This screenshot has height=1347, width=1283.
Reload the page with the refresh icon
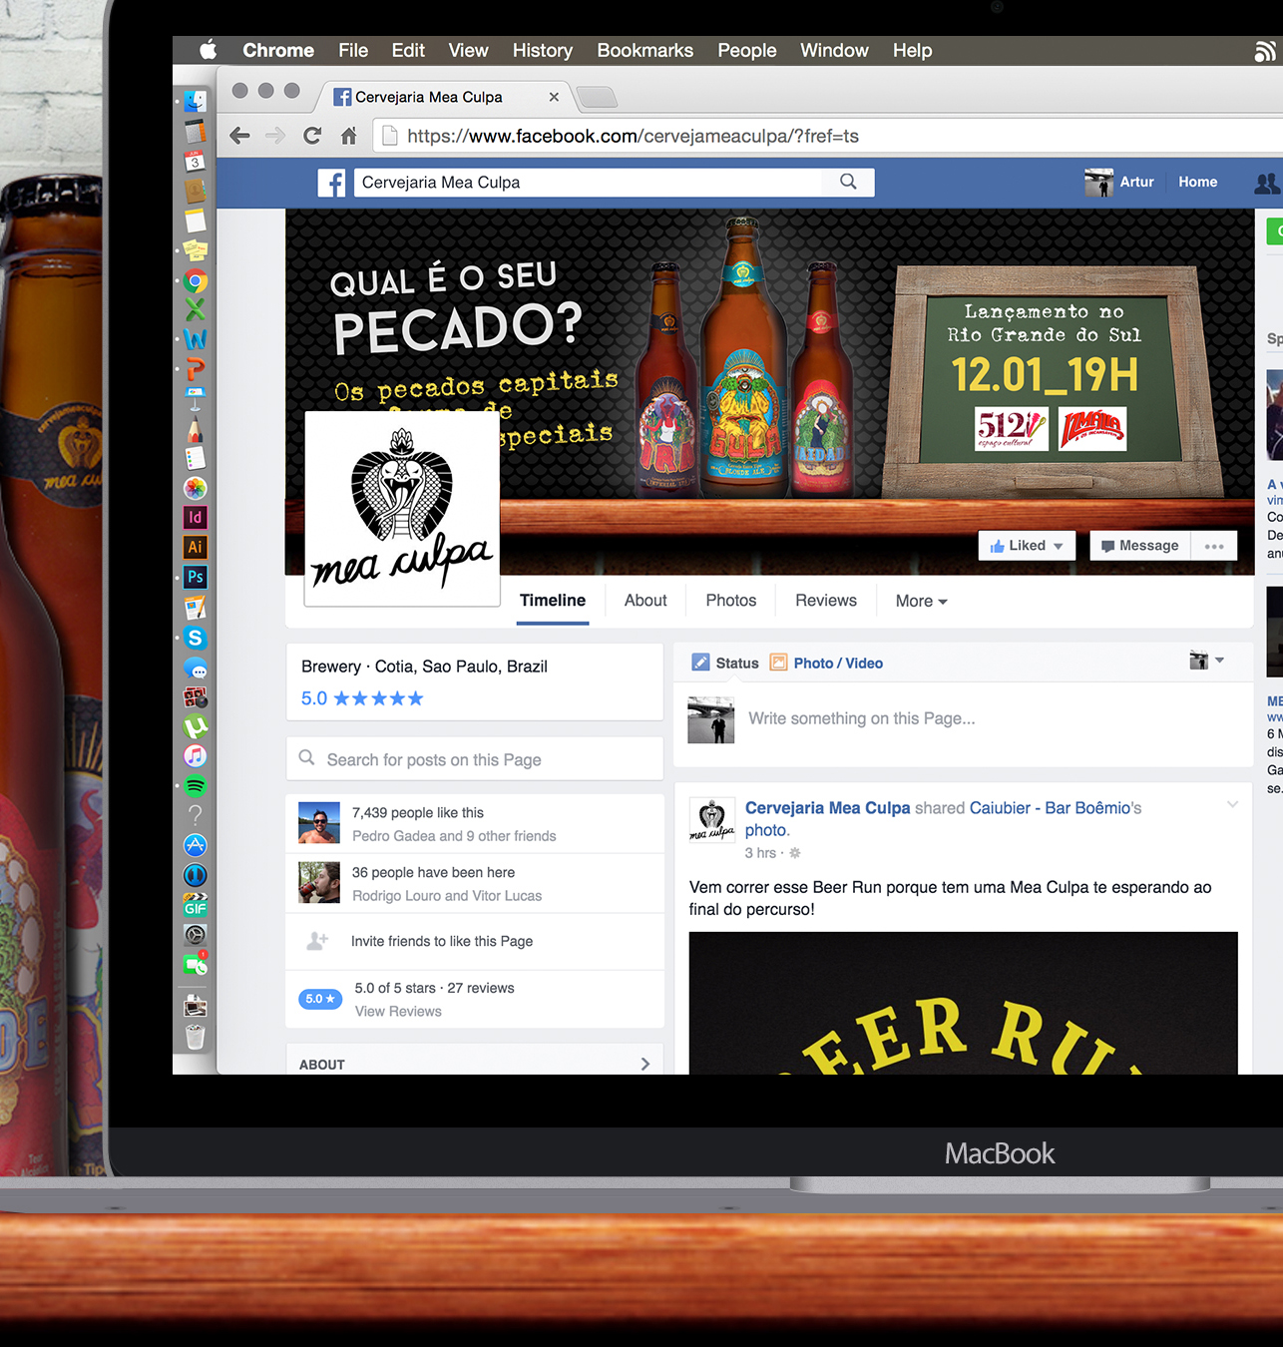(x=312, y=136)
